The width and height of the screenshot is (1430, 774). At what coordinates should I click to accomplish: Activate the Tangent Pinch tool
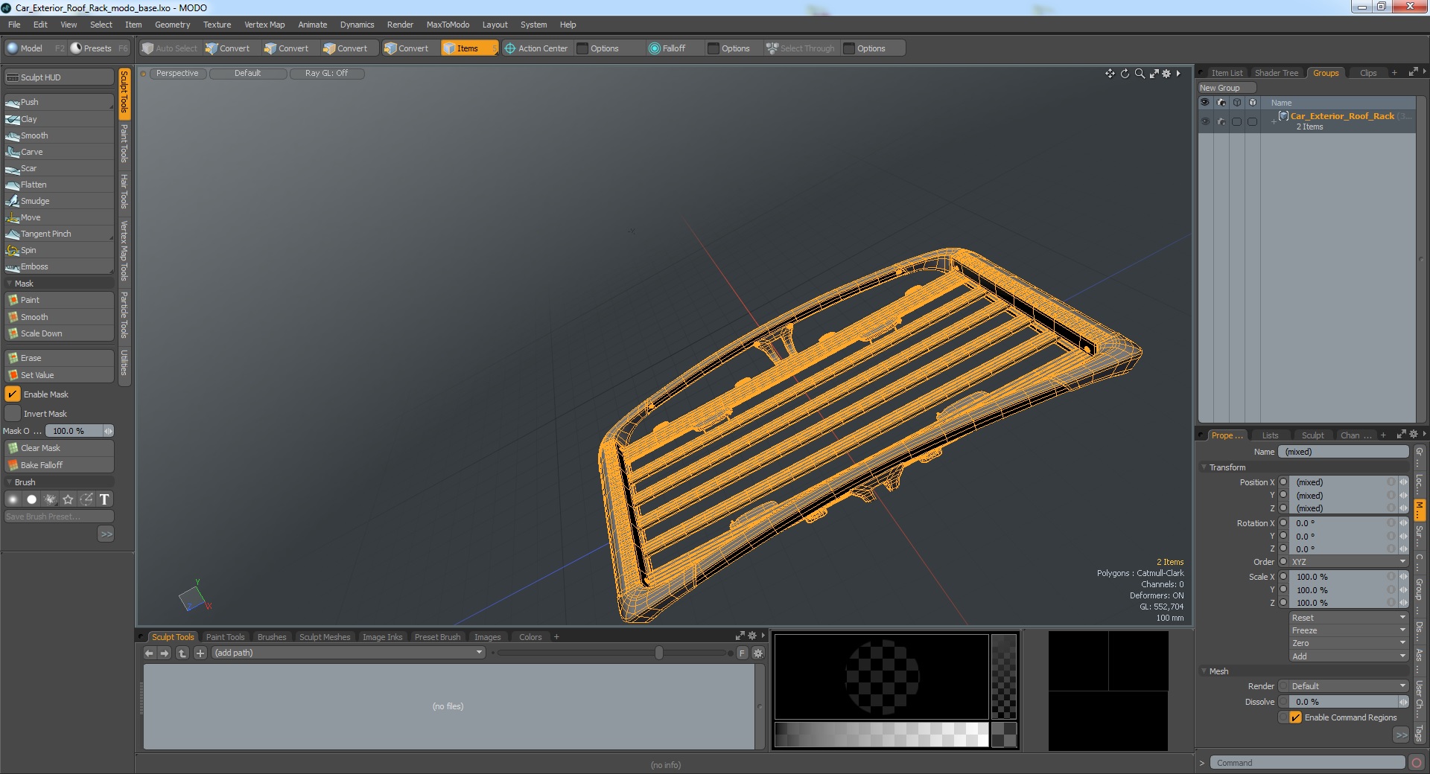(x=59, y=234)
